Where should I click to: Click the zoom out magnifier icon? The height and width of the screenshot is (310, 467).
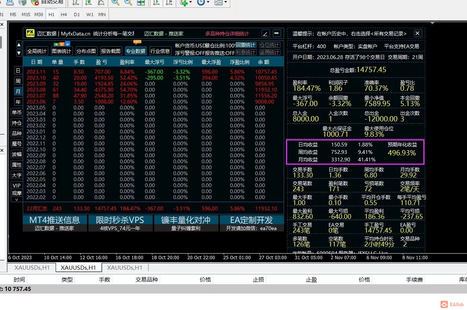click(x=128, y=2)
